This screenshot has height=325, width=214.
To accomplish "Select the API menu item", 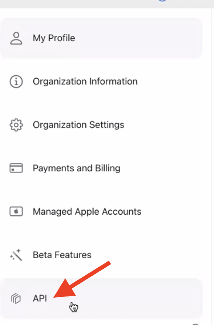I will pos(101,299).
